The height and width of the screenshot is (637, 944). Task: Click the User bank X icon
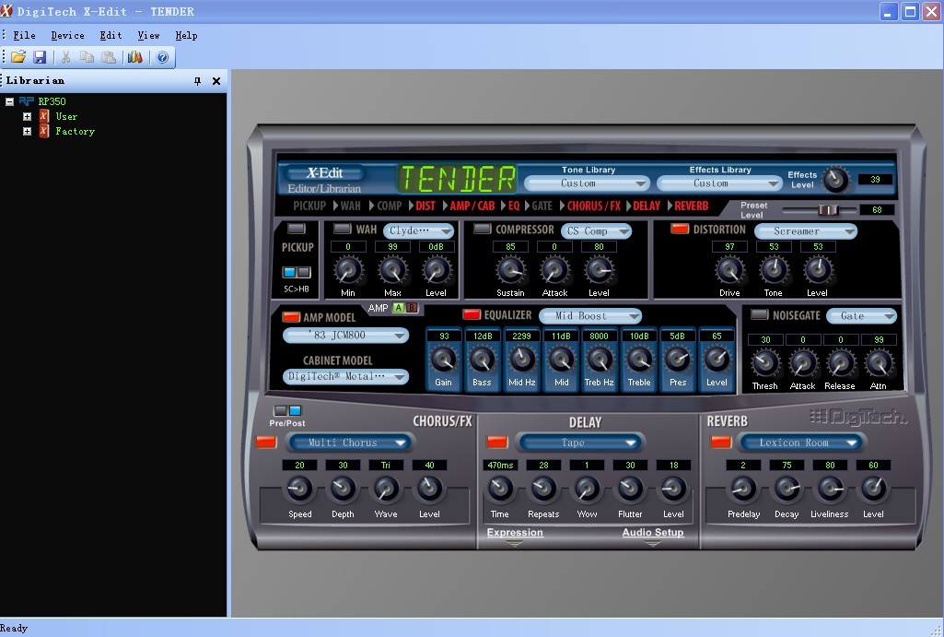44,116
